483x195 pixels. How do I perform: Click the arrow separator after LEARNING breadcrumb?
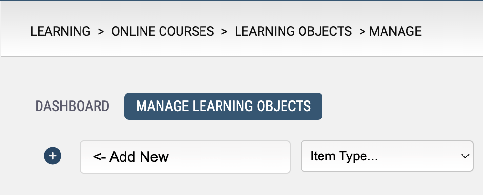coord(101,31)
